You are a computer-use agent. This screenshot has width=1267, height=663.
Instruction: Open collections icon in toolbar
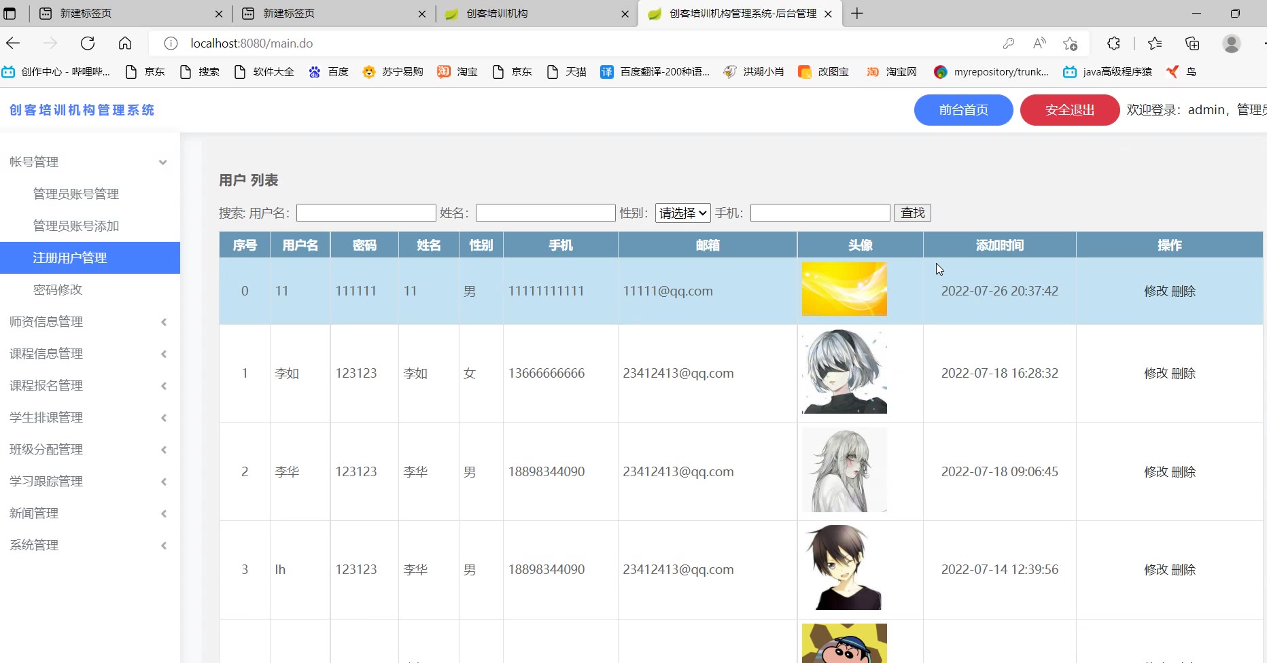(x=1192, y=43)
